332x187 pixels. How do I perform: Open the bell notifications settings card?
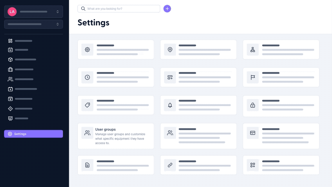tap(199, 105)
